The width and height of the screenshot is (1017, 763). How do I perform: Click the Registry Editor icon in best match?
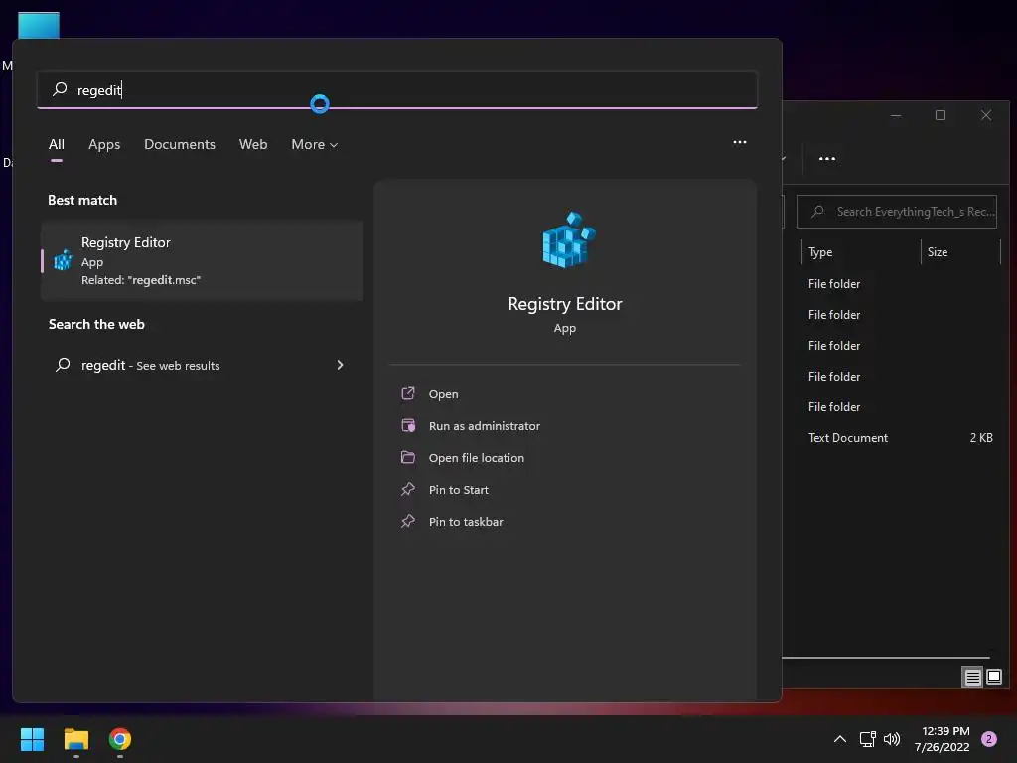tap(63, 260)
